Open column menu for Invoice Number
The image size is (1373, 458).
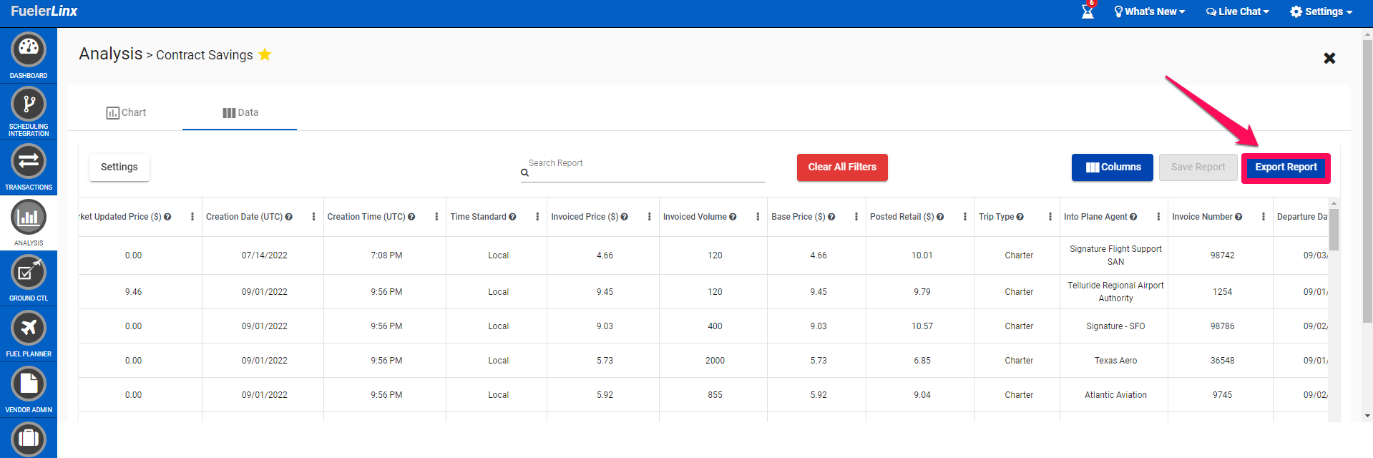point(1264,217)
